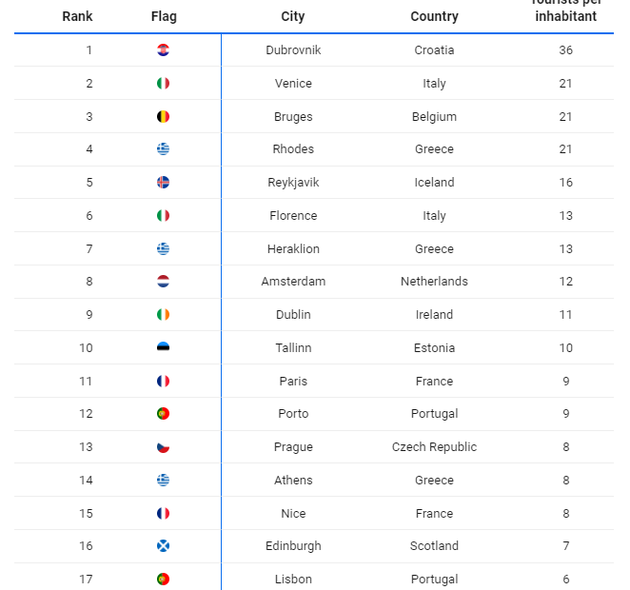Image resolution: width=630 pixels, height=590 pixels.
Task: Click the Reykjavik city name
Action: (293, 183)
